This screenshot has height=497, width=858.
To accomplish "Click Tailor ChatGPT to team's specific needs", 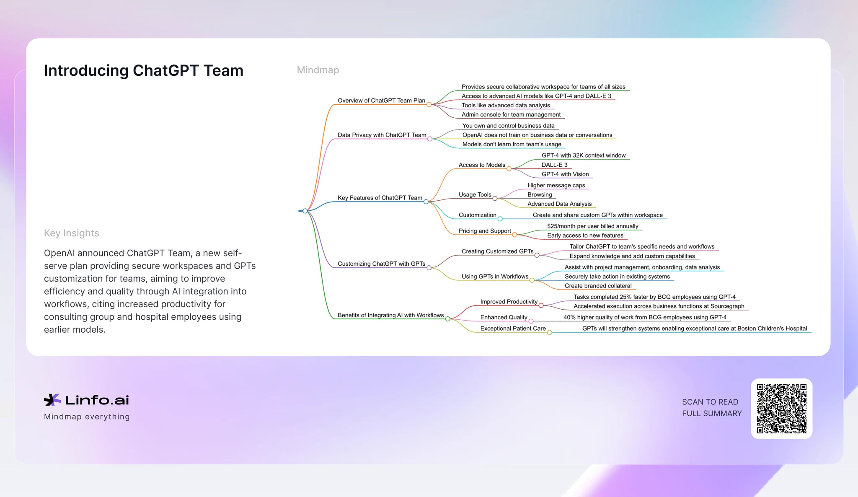I will pos(642,247).
